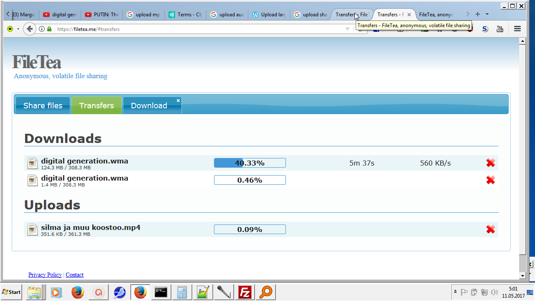Open the address bar history dropdown arrow
Image resolution: width=535 pixels, height=301 pixels.
click(347, 29)
